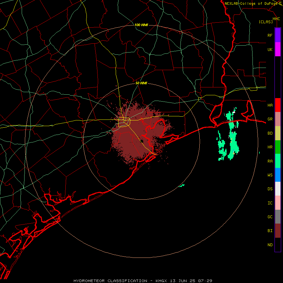Click the BI brown legend swatch

click(278, 231)
